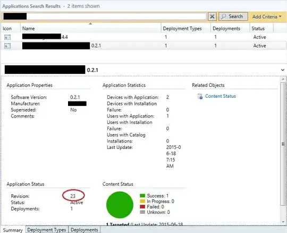Sort by the Deployments column header
This screenshot has width=287, height=233.
(230, 28)
